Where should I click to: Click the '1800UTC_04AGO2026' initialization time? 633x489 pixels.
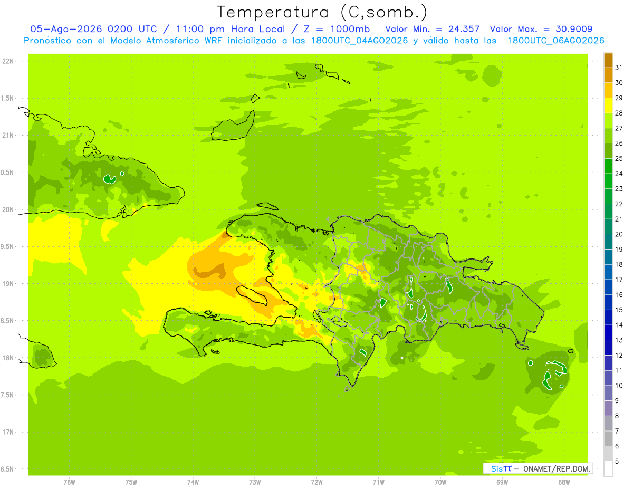(x=358, y=41)
